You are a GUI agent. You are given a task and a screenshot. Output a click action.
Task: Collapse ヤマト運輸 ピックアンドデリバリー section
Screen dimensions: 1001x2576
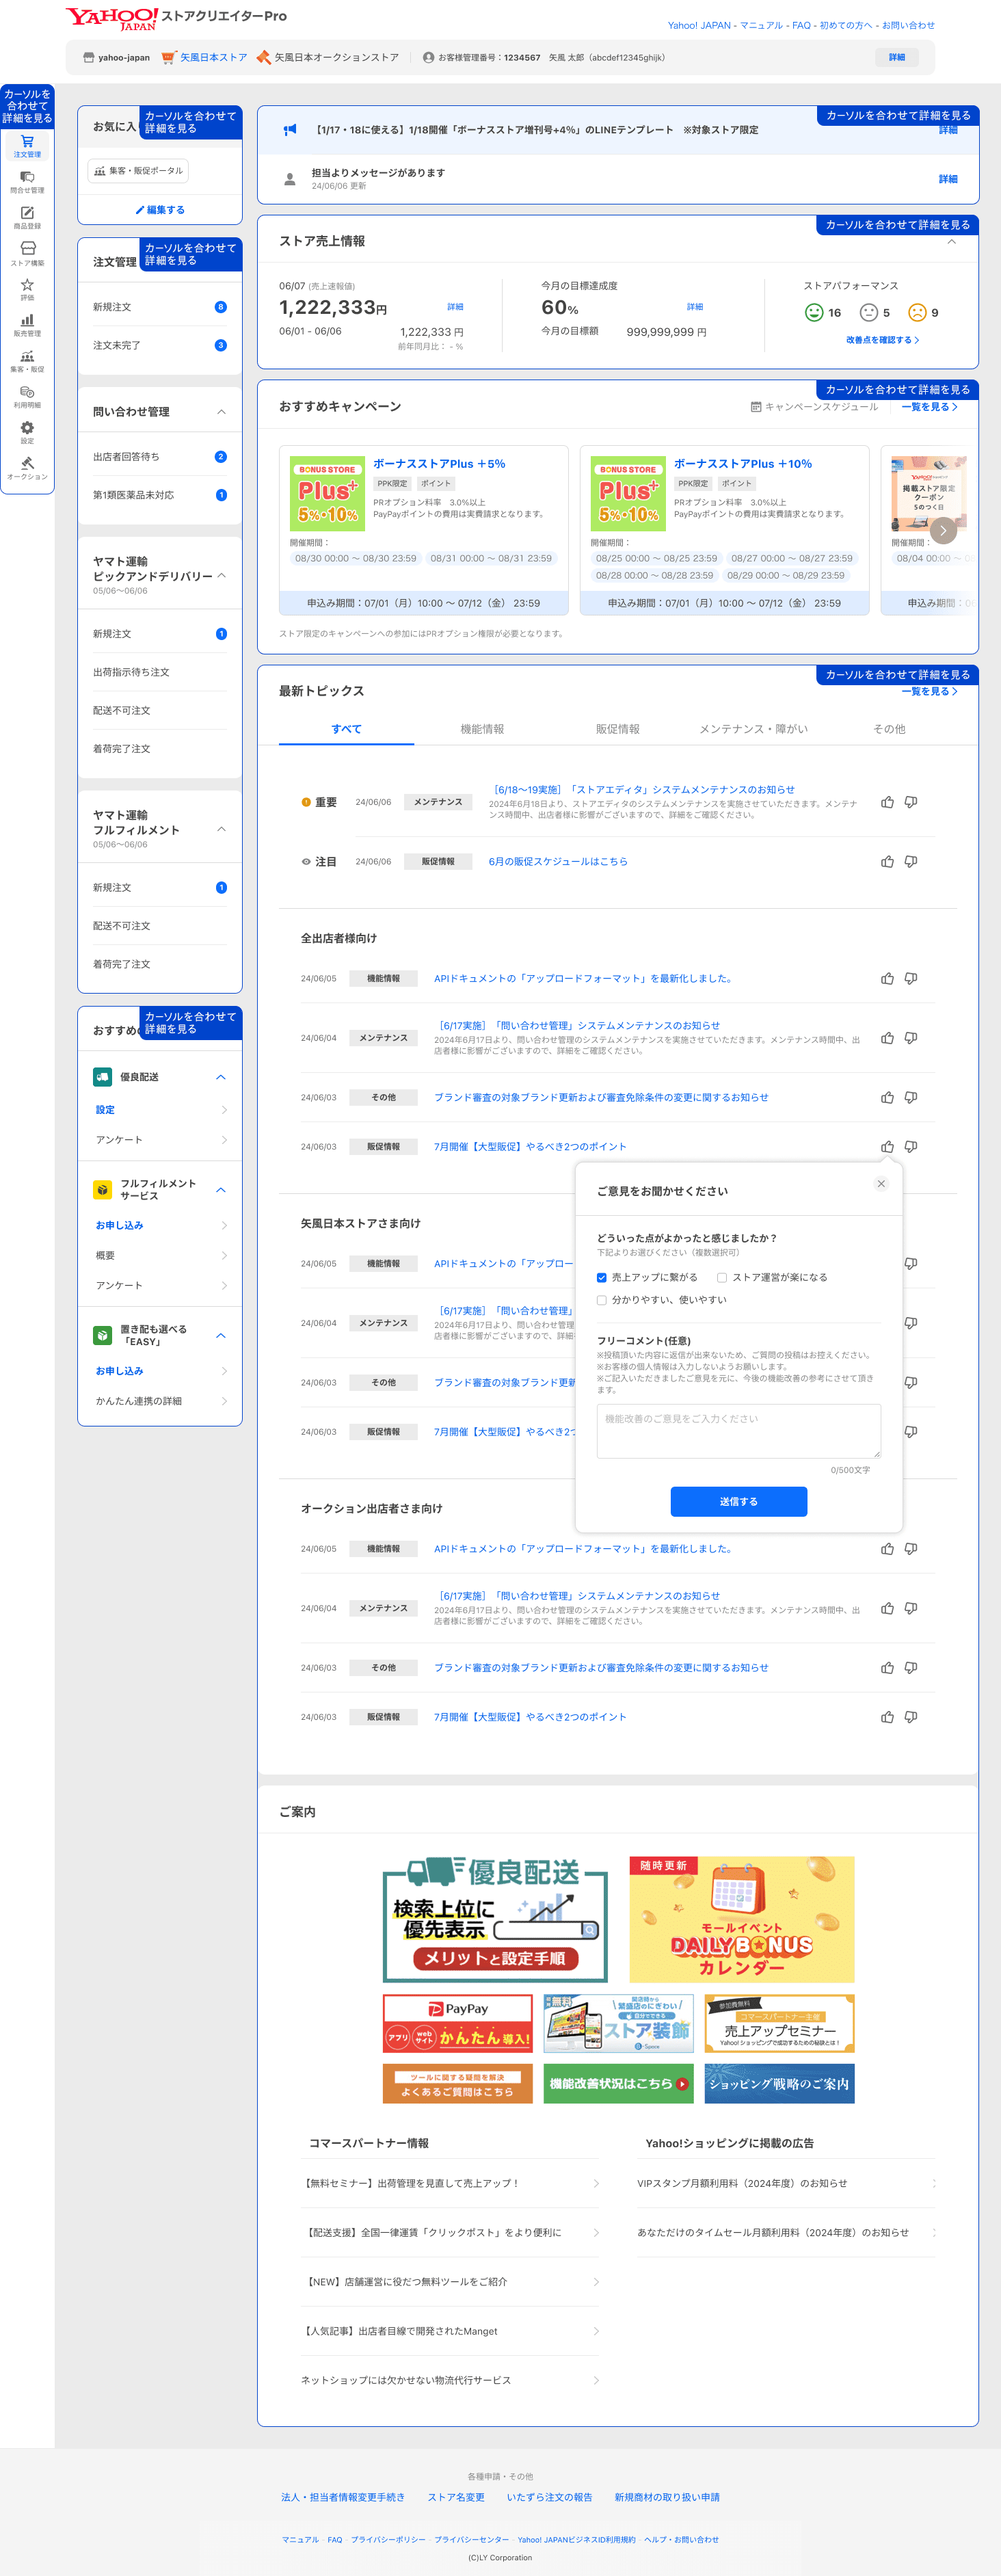click(221, 576)
